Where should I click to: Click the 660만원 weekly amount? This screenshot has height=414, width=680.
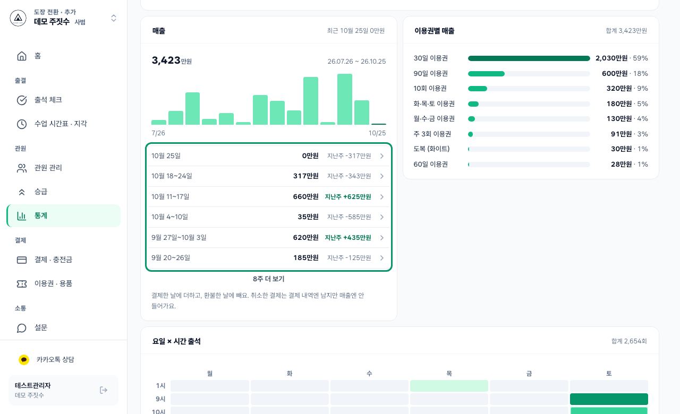tap(305, 197)
